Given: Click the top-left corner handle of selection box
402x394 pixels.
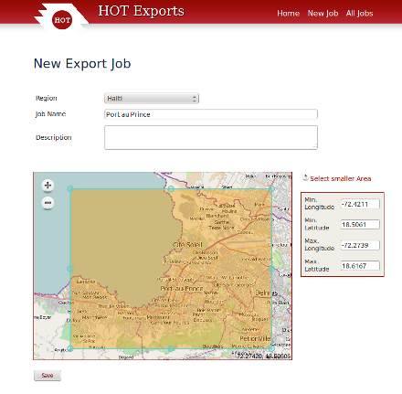Looking at the screenshot, I should [x=70, y=189].
